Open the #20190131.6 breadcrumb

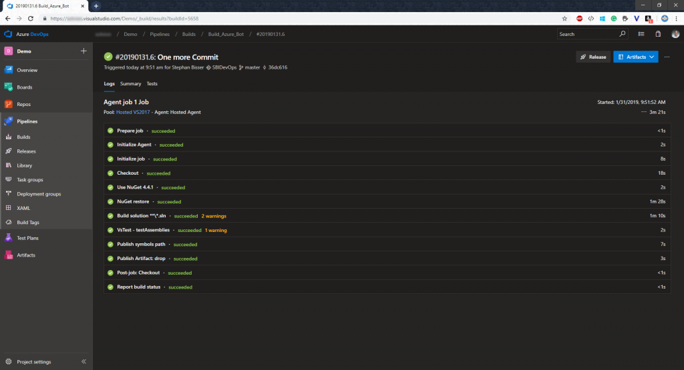tap(271, 34)
